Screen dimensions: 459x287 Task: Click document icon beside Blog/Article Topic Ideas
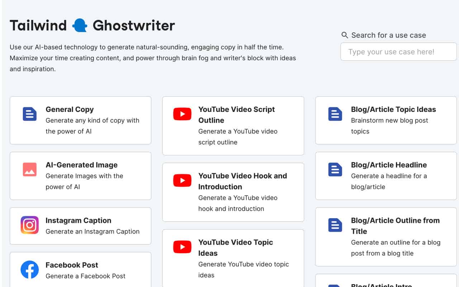click(335, 114)
